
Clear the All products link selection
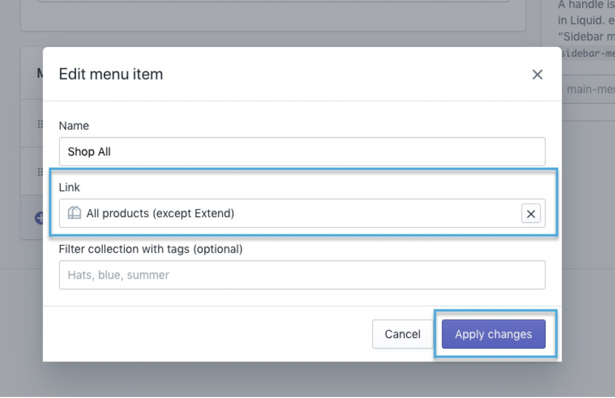pyautogui.click(x=531, y=214)
